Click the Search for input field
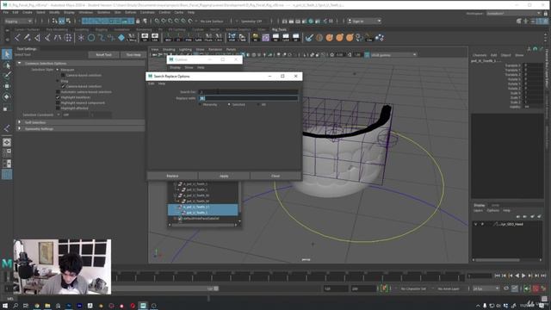551x310 pixels. tap(248, 92)
